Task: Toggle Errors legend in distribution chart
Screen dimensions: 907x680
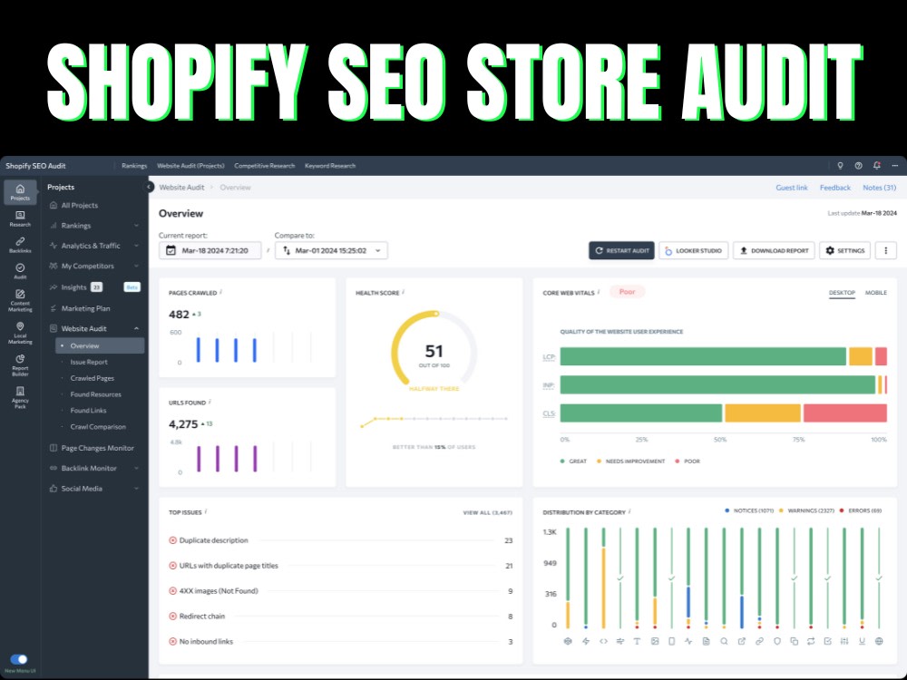Action: (x=860, y=510)
